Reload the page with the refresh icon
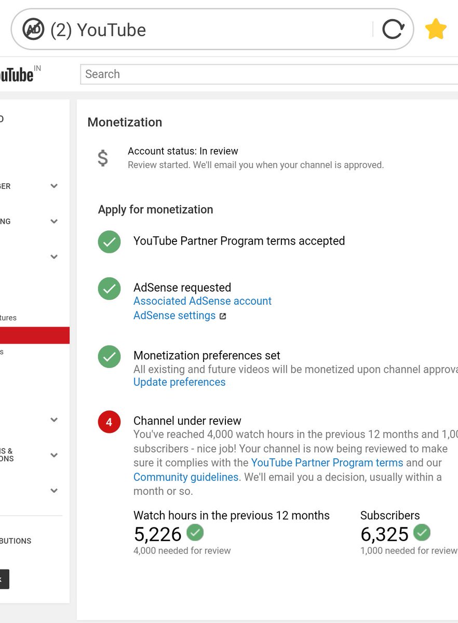The height and width of the screenshot is (623, 458). click(x=393, y=30)
